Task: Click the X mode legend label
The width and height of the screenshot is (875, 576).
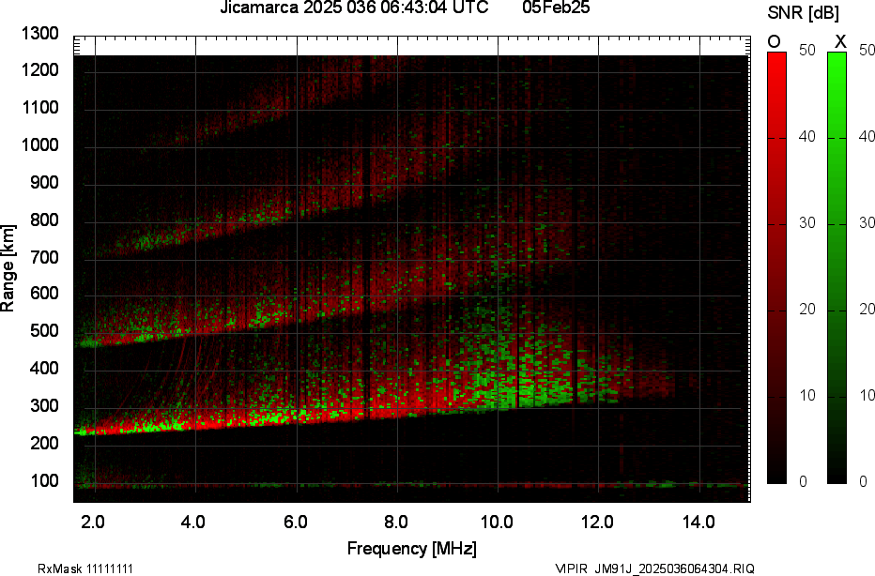Action: [840, 42]
